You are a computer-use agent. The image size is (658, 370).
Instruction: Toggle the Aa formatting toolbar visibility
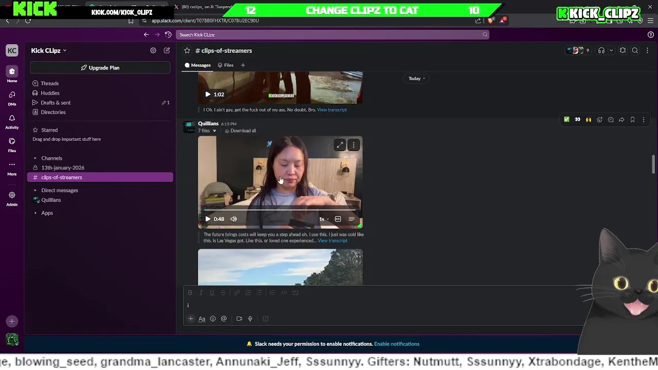click(202, 319)
